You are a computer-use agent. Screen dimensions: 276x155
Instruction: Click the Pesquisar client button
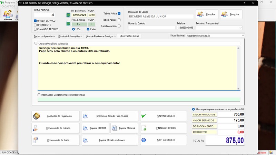pyautogui.click(x=231, y=14)
